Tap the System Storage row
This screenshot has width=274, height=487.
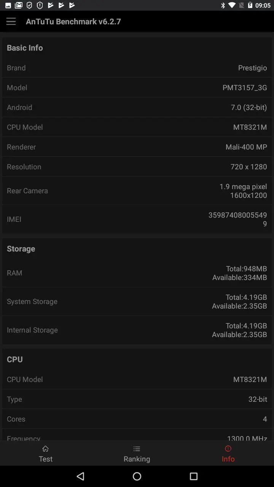[x=137, y=301]
